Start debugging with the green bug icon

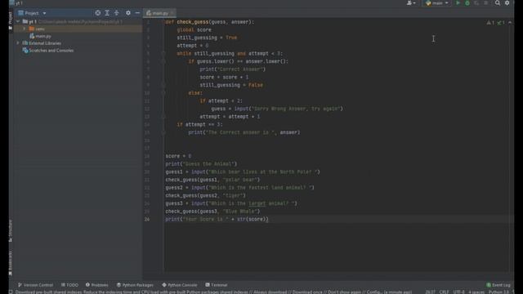click(467, 3)
